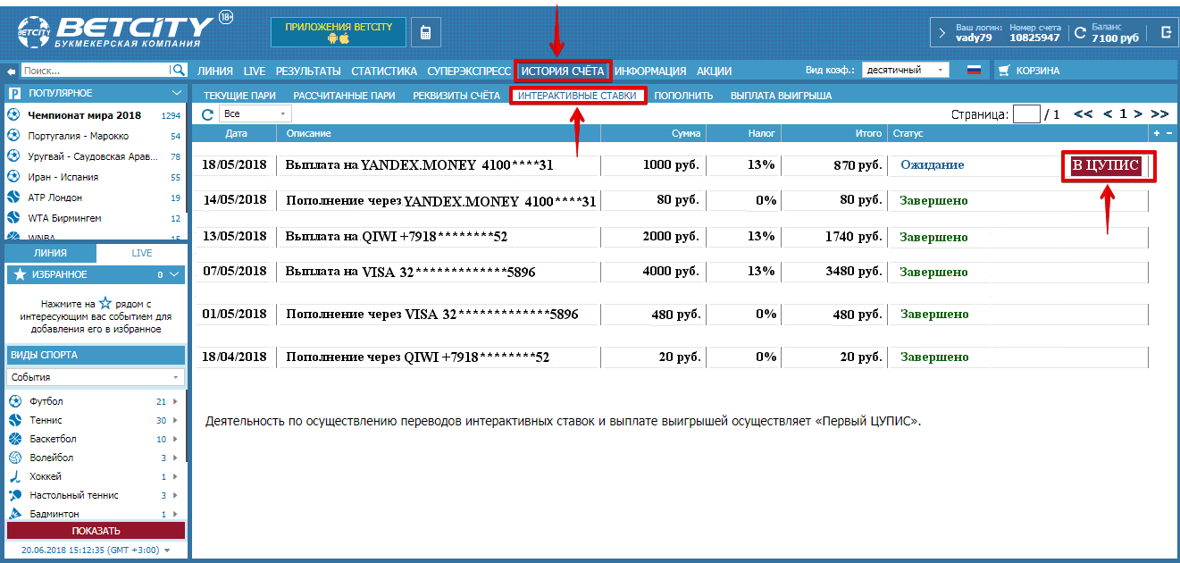The image size is (1180, 563).
Task: Switch sidebar to the ЛИНИЯ tab
Action: pos(50,253)
